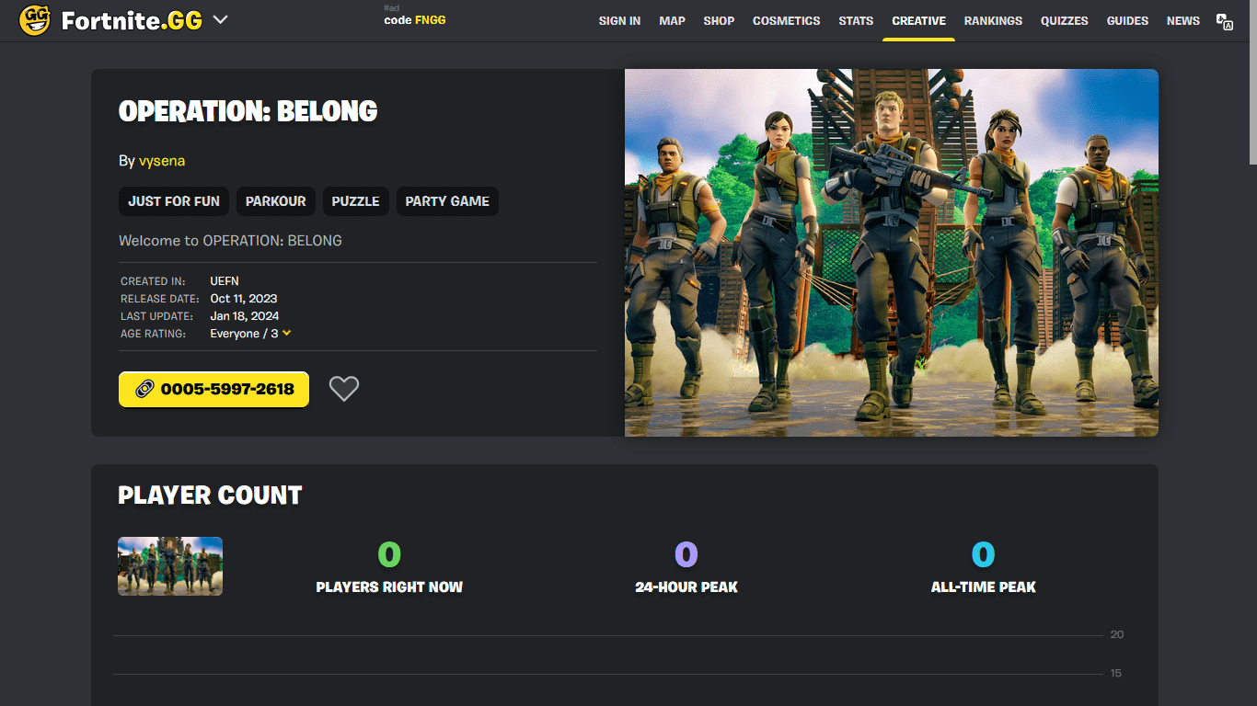Click the ALL-TIME PEAK value

coord(984,554)
